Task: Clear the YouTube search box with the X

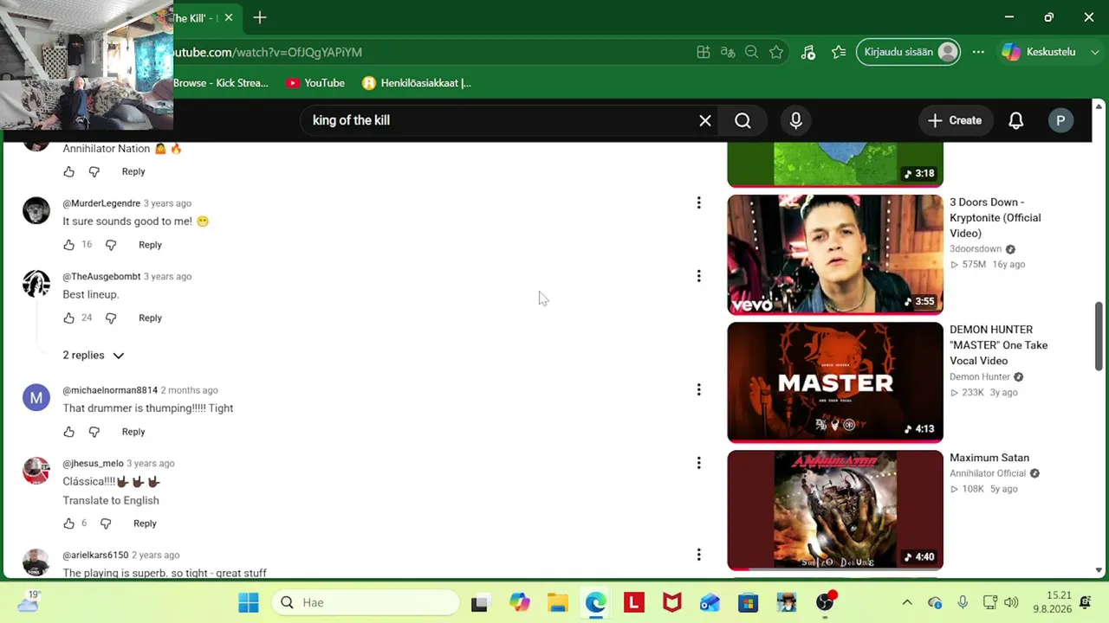Action: (x=705, y=121)
